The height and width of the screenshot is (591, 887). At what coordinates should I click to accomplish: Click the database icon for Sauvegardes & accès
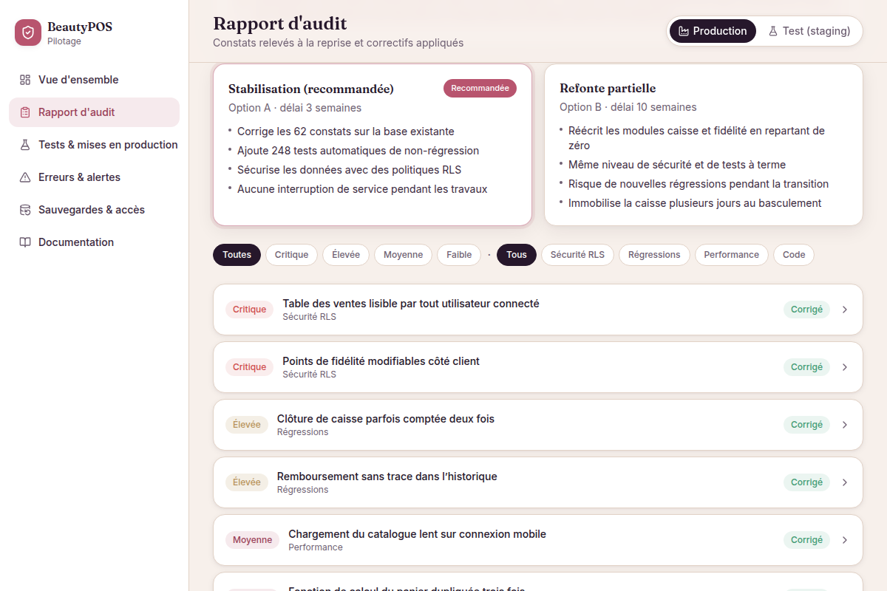[25, 210]
